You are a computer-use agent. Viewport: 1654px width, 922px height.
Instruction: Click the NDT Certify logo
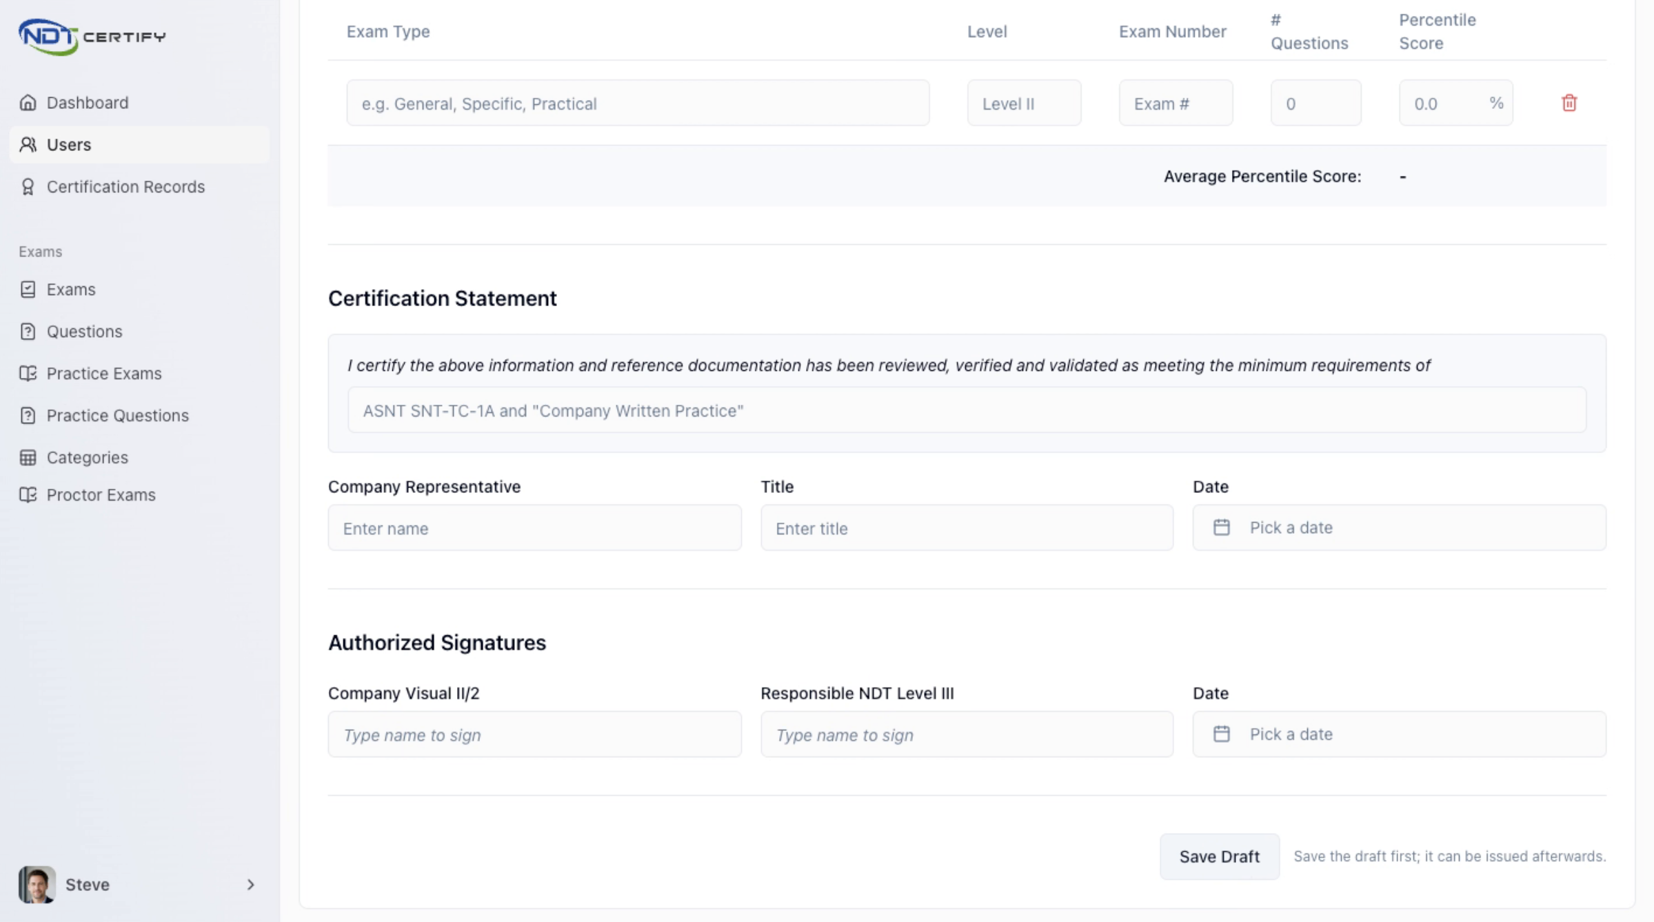point(92,37)
